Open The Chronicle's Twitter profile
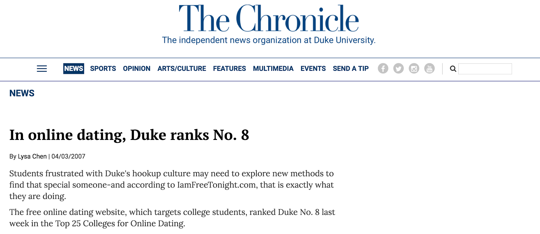The image size is (540, 234). [399, 68]
